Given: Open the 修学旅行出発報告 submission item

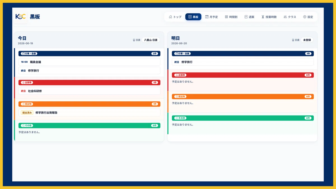Looking at the screenshot, I should point(89,113).
